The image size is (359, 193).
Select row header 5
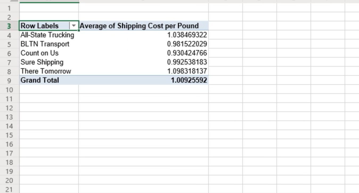10,44
